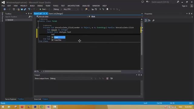Click the Clear All output icon
The width and height of the screenshot is (194, 109).
click(107, 78)
